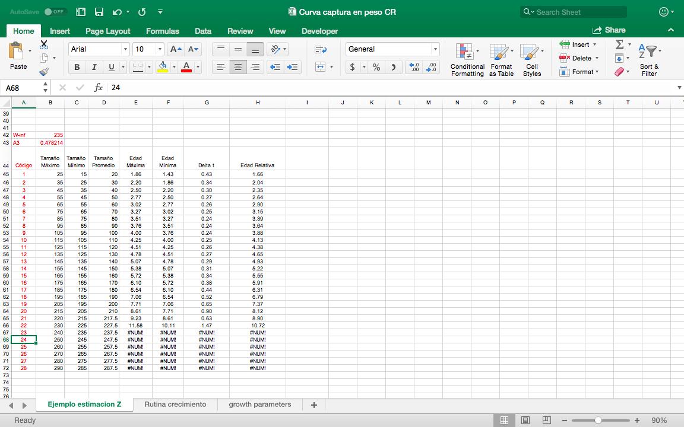The image size is (684, 427).
Task: Open Format as Table gallery
Action: point(501,60)
